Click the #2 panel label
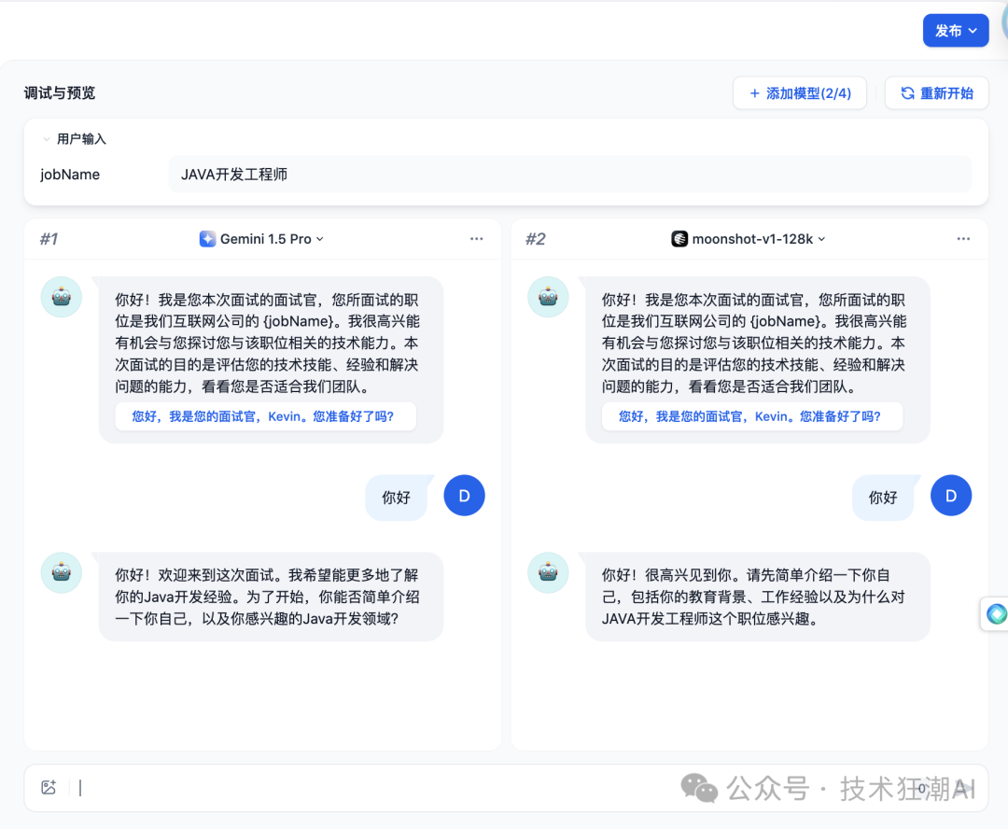1008x829 pixels. 536,239
